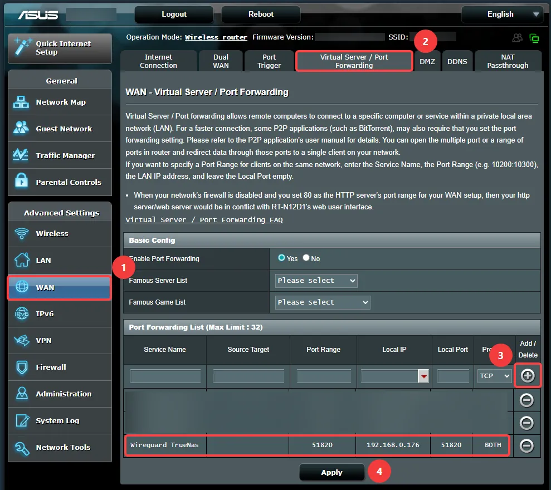Click the Parental Controls lock icon
The image size is (551, 490).
coord(21,182)
